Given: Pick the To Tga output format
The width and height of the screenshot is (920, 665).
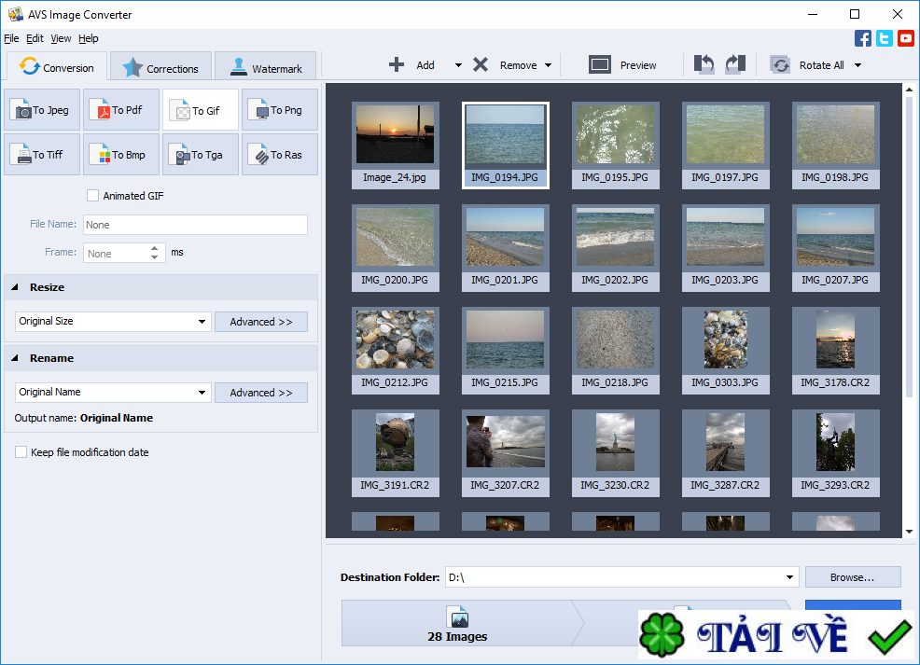Looking at the screenshot, I should click(x=200, y=154).
